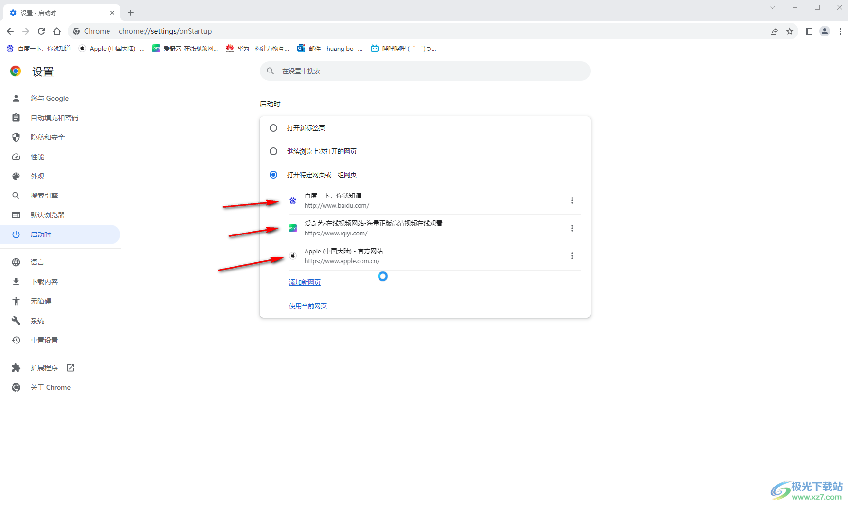Open the profile avatar menu
848x505 pixels.
coord(825,31)
